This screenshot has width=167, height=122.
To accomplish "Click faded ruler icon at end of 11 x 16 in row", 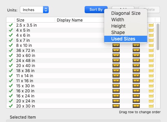I will point(151,81).
